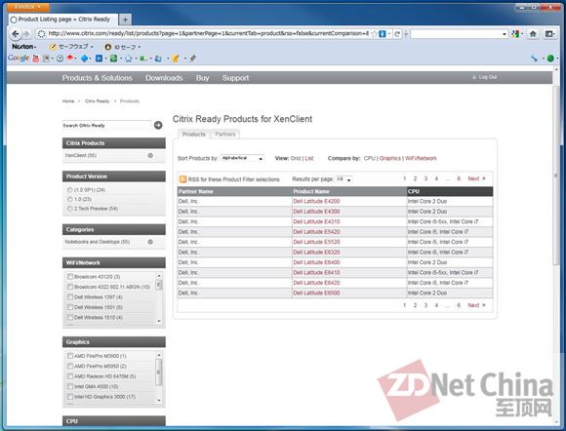Viewport: 566px width, 431px height.
Task: Click the YouTube icon in Google toolbar
Action: 36,59
